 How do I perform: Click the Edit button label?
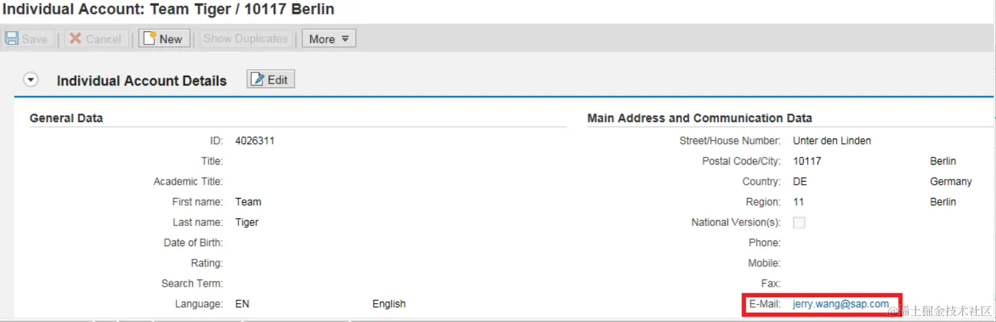[278, 80]
